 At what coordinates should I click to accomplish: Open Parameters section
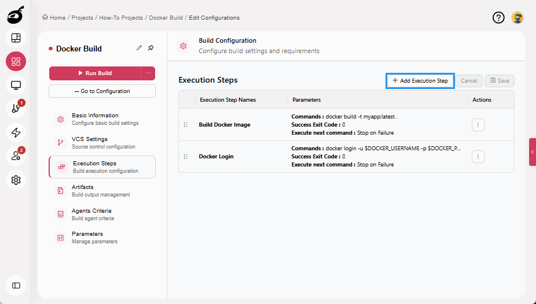pyautogui.click(x=102, y=238)
